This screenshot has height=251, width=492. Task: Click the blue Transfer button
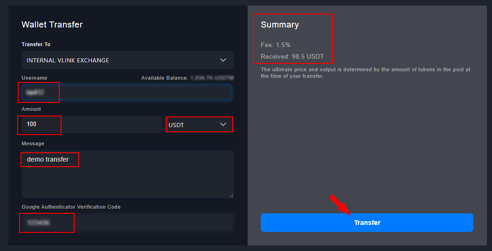tap(367, 223)
